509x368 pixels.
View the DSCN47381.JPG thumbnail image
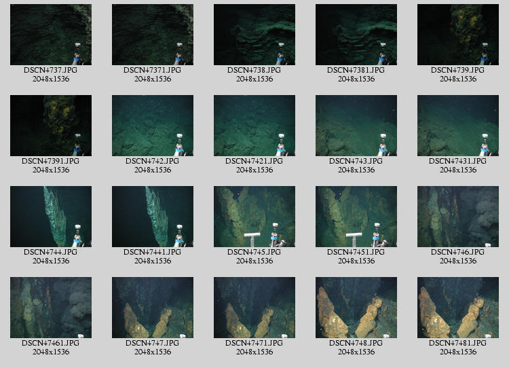(x=356, y=35)
